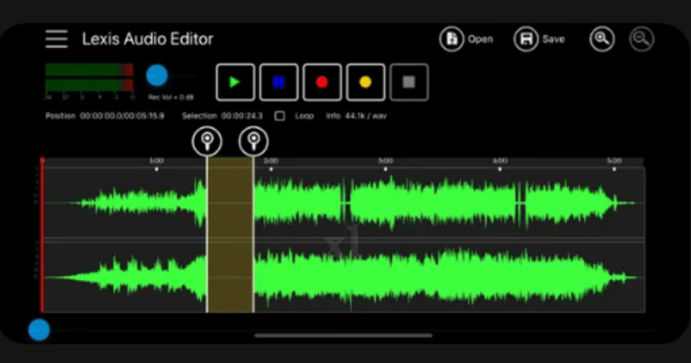Zoom out of the waveform
This screenshot has width=691, height=363.
642,39
